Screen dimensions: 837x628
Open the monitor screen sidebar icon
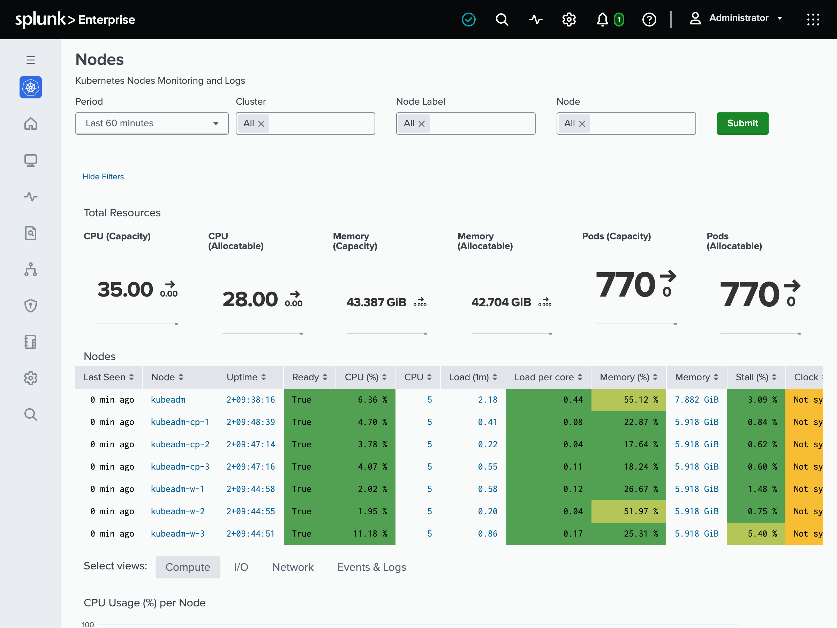31,160
